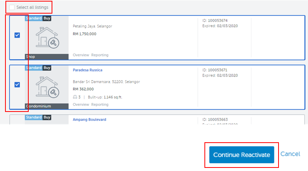Open the Paradesa Rustica listing title
The image size is (308, 171).
coord(88,70)
